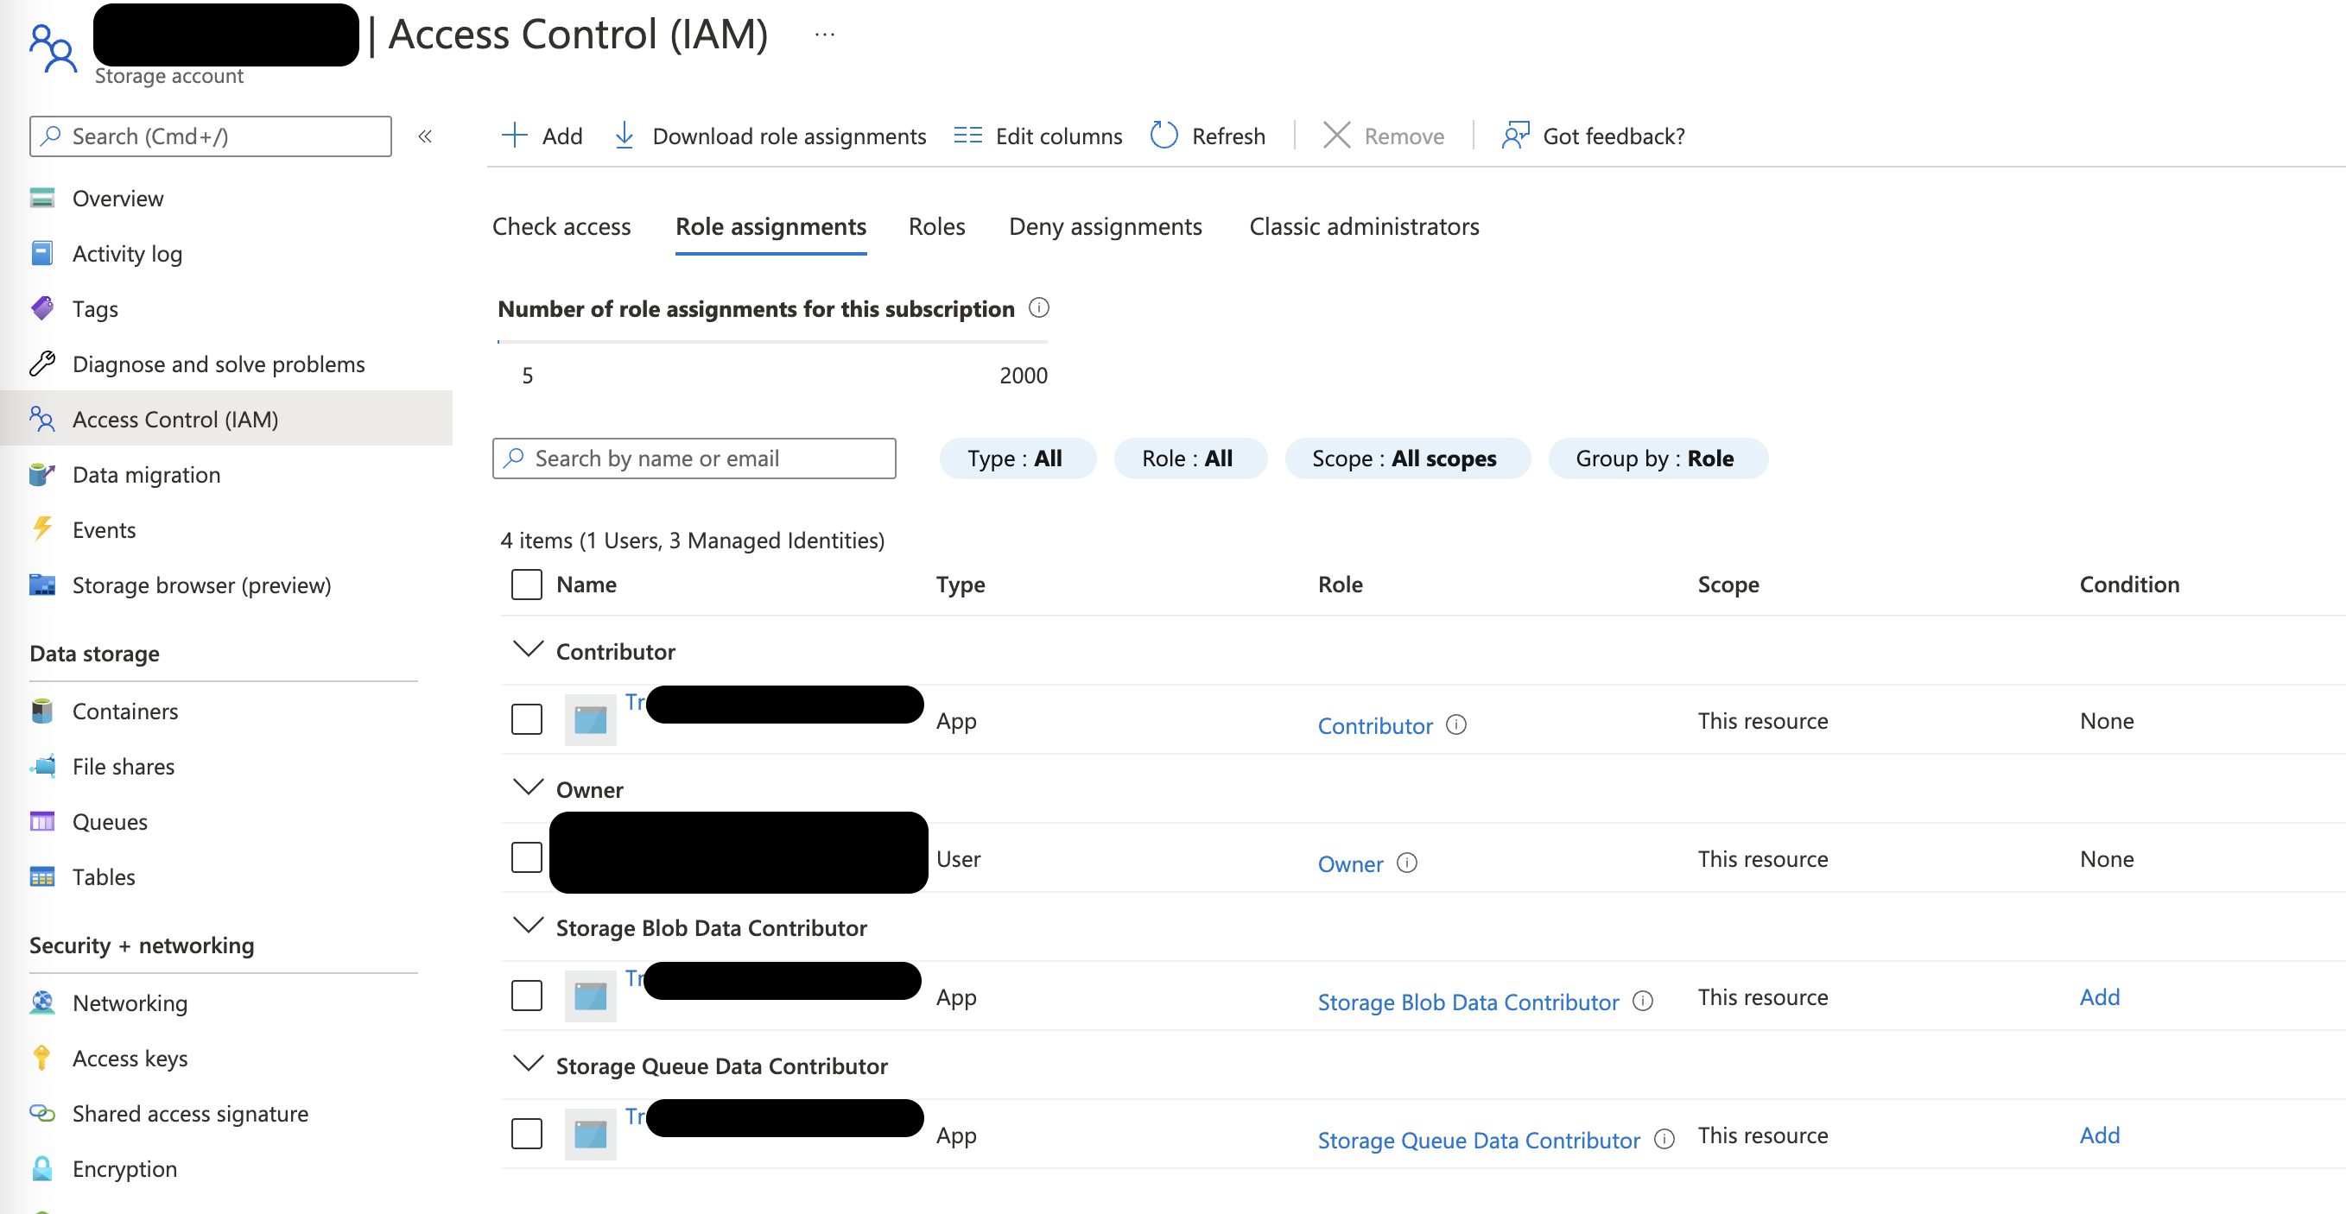Click the Got feedback? button
2346x1214 pixels.
[x=1593, y=136]
